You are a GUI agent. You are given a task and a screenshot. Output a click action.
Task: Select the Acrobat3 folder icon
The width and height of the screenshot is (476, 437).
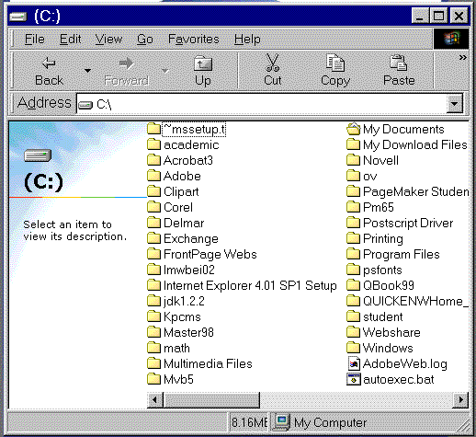coord(153,160)
